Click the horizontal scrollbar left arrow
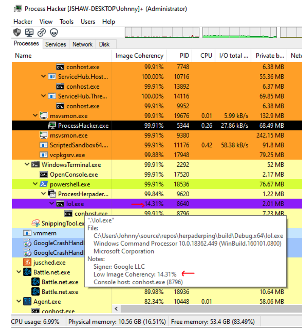This screenshot has height=332, width=307. (x=116, y=309)
